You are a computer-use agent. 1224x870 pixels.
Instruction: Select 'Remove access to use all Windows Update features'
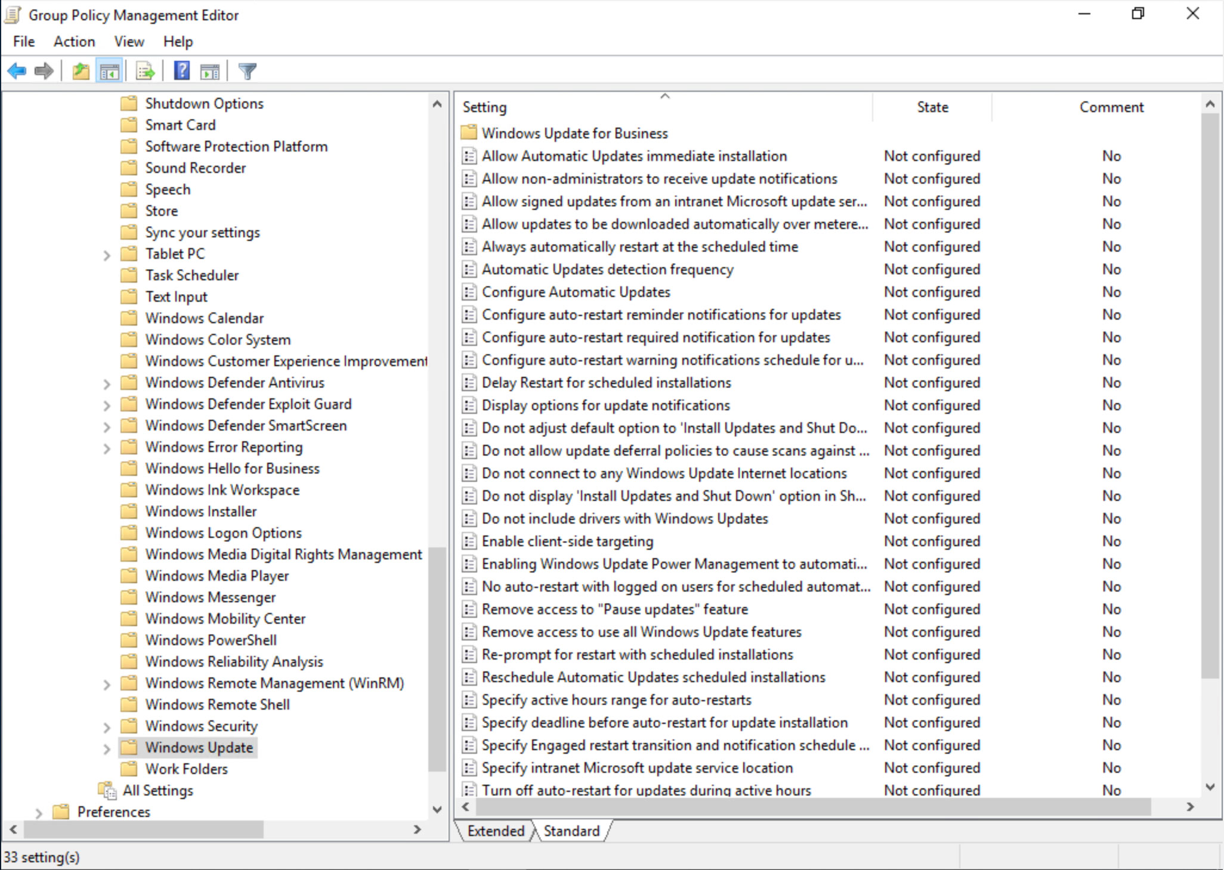coord(641,631)
